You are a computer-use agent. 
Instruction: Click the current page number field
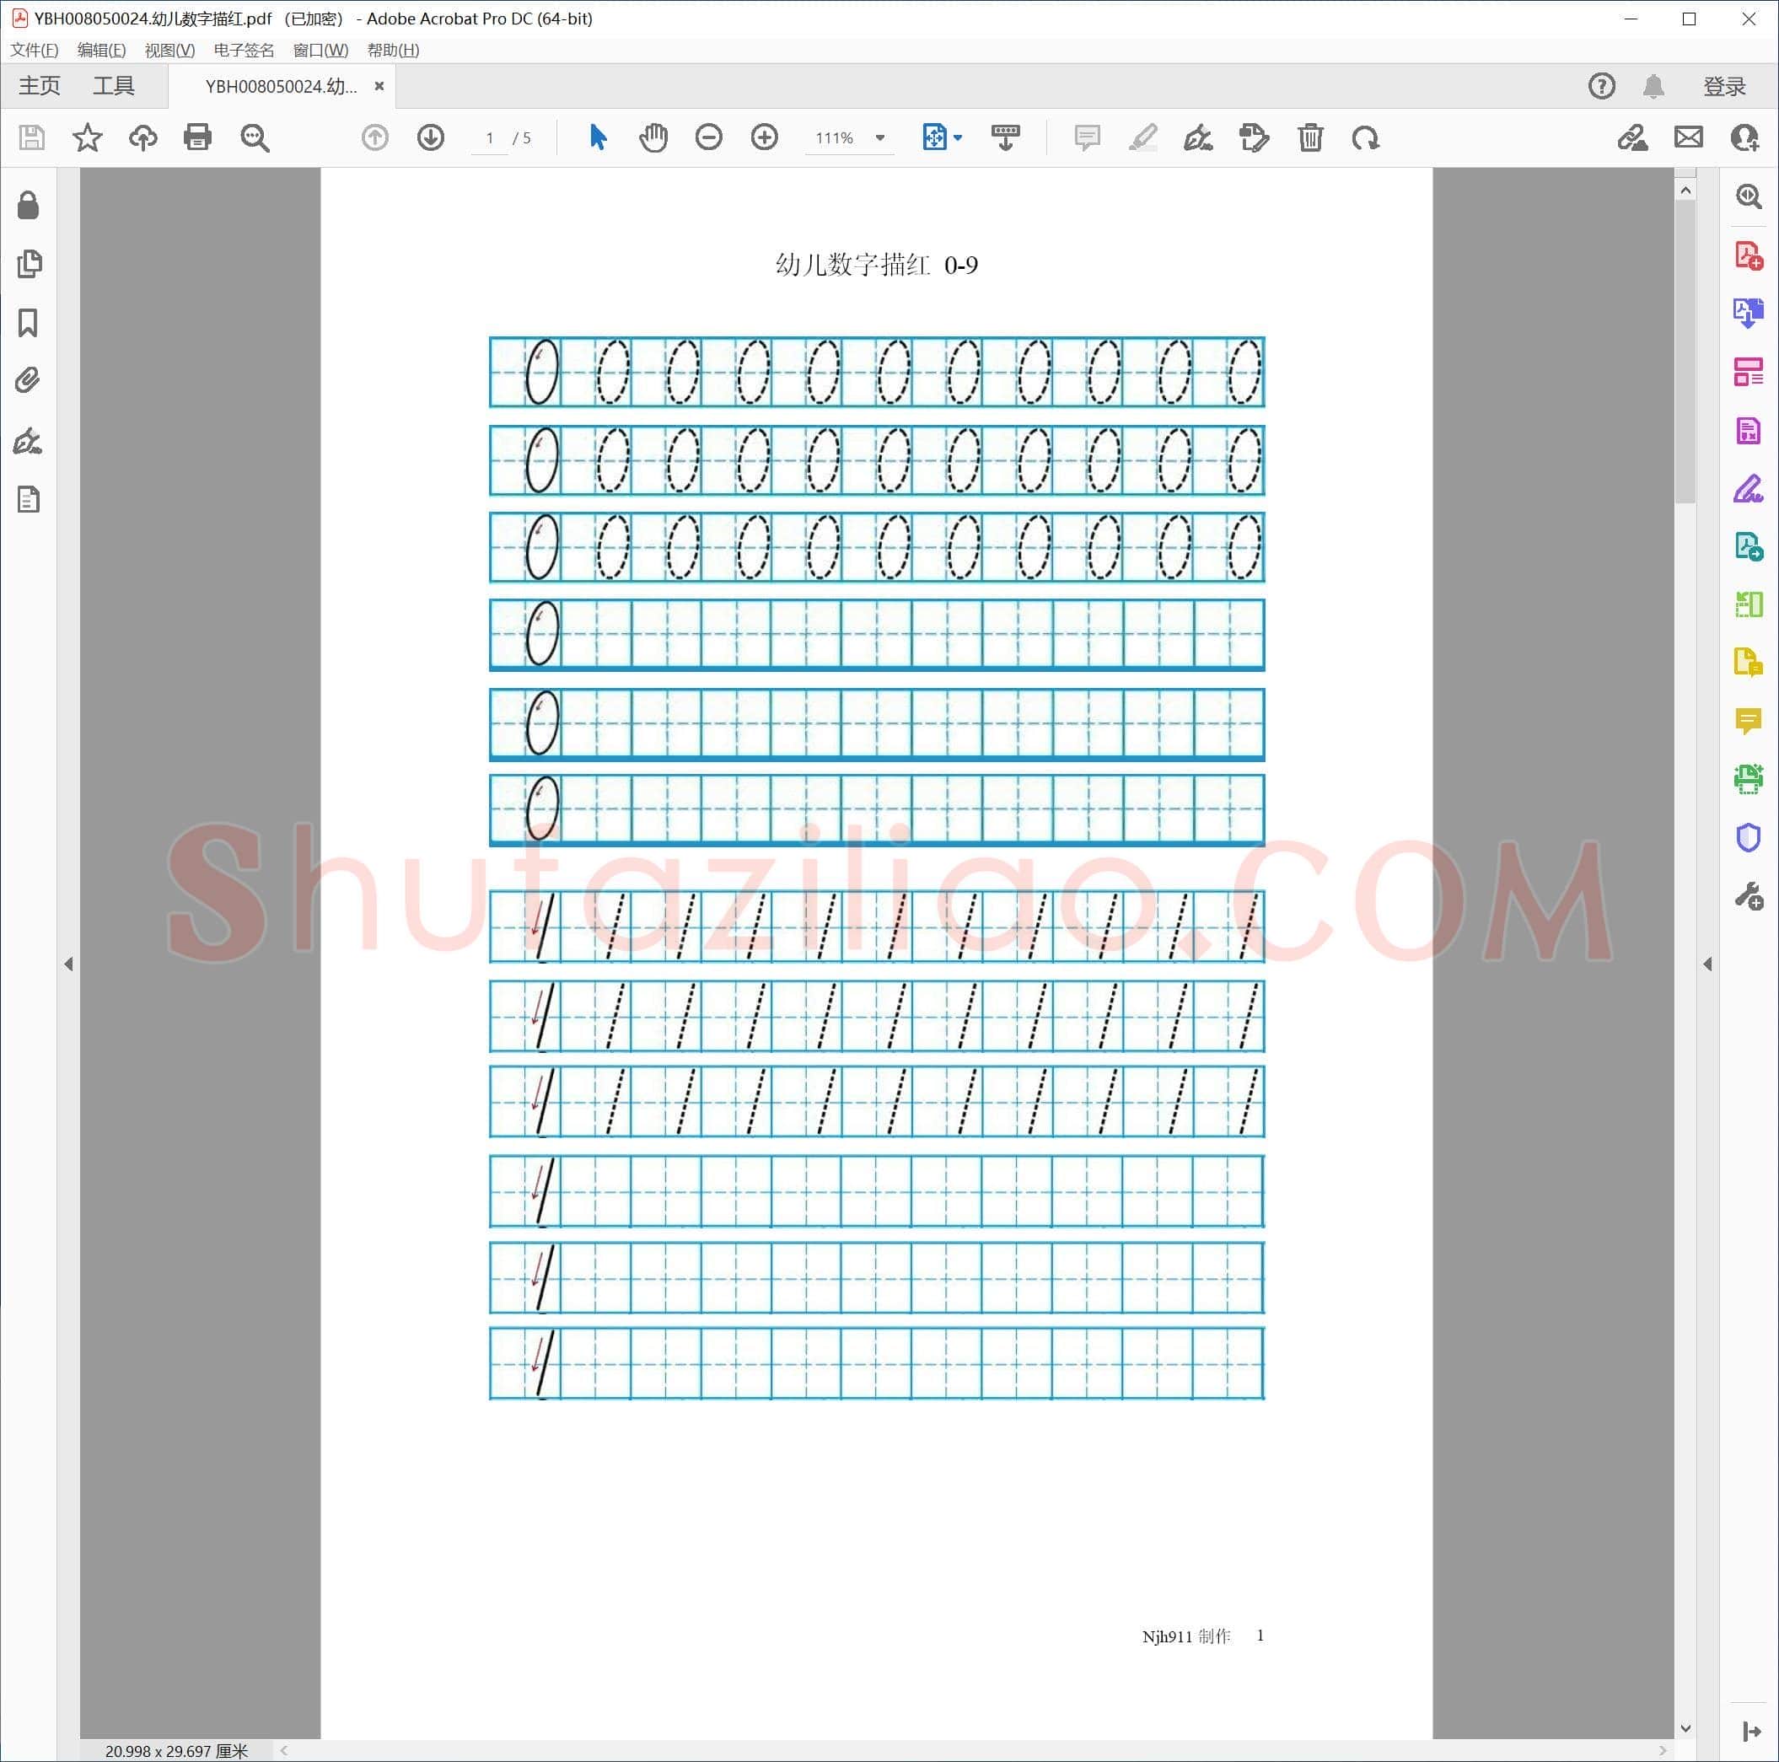490,138
